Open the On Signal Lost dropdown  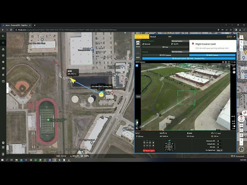coord(220,150)
